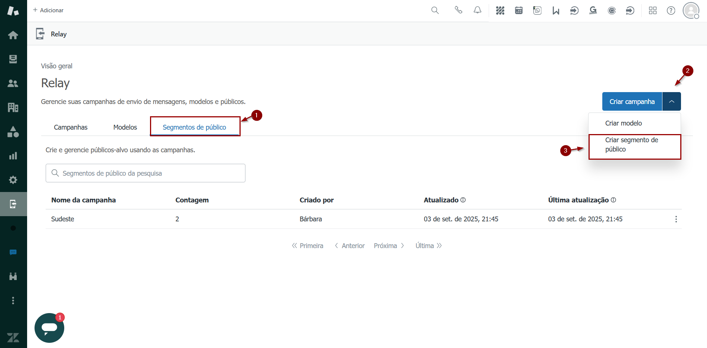Open row options menu for Sudeste
This screenshot has height=348, width=707.
point(676,219)
